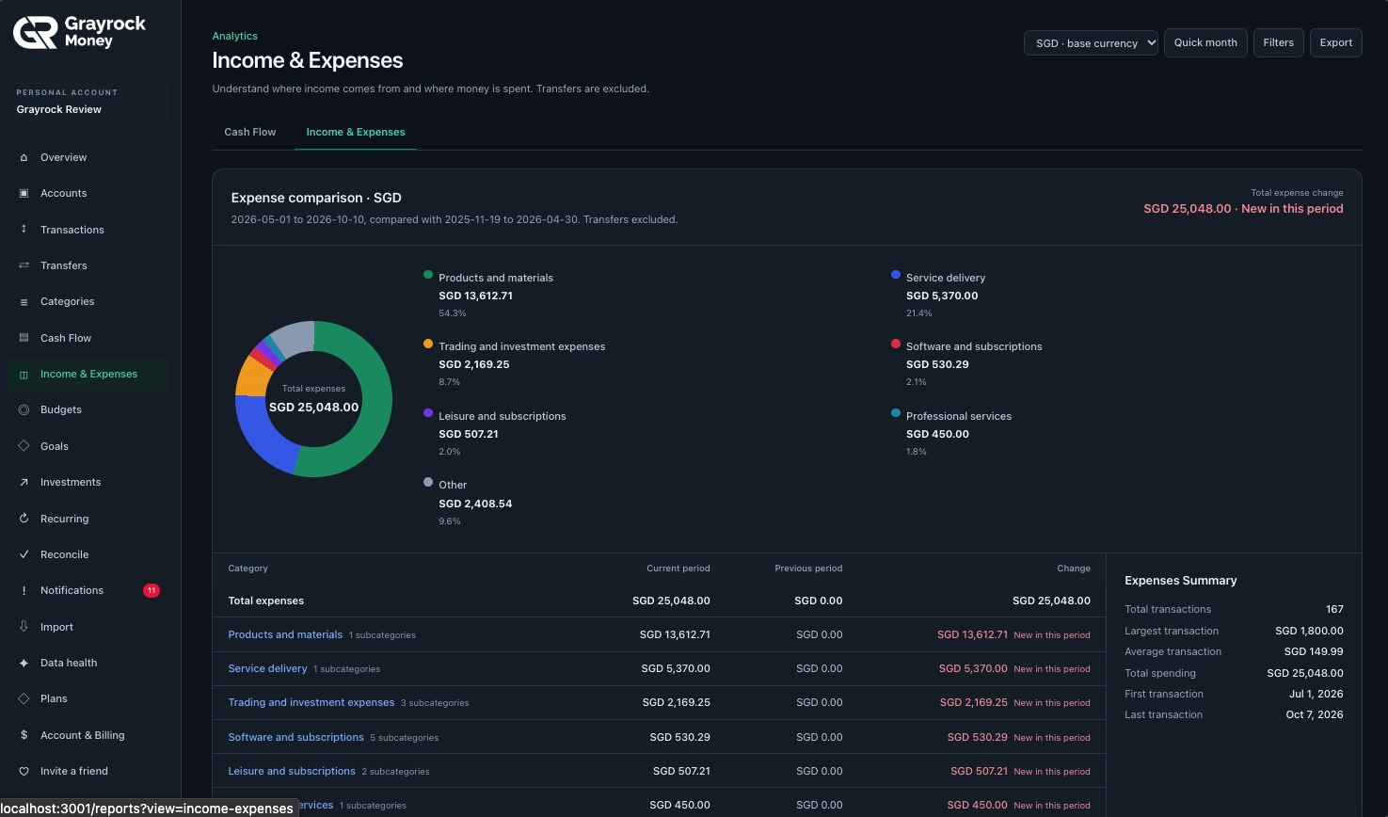This screenshot has height=817, width=1388.
Task: Click the Invite a friend heart icon
Action: 24,771
